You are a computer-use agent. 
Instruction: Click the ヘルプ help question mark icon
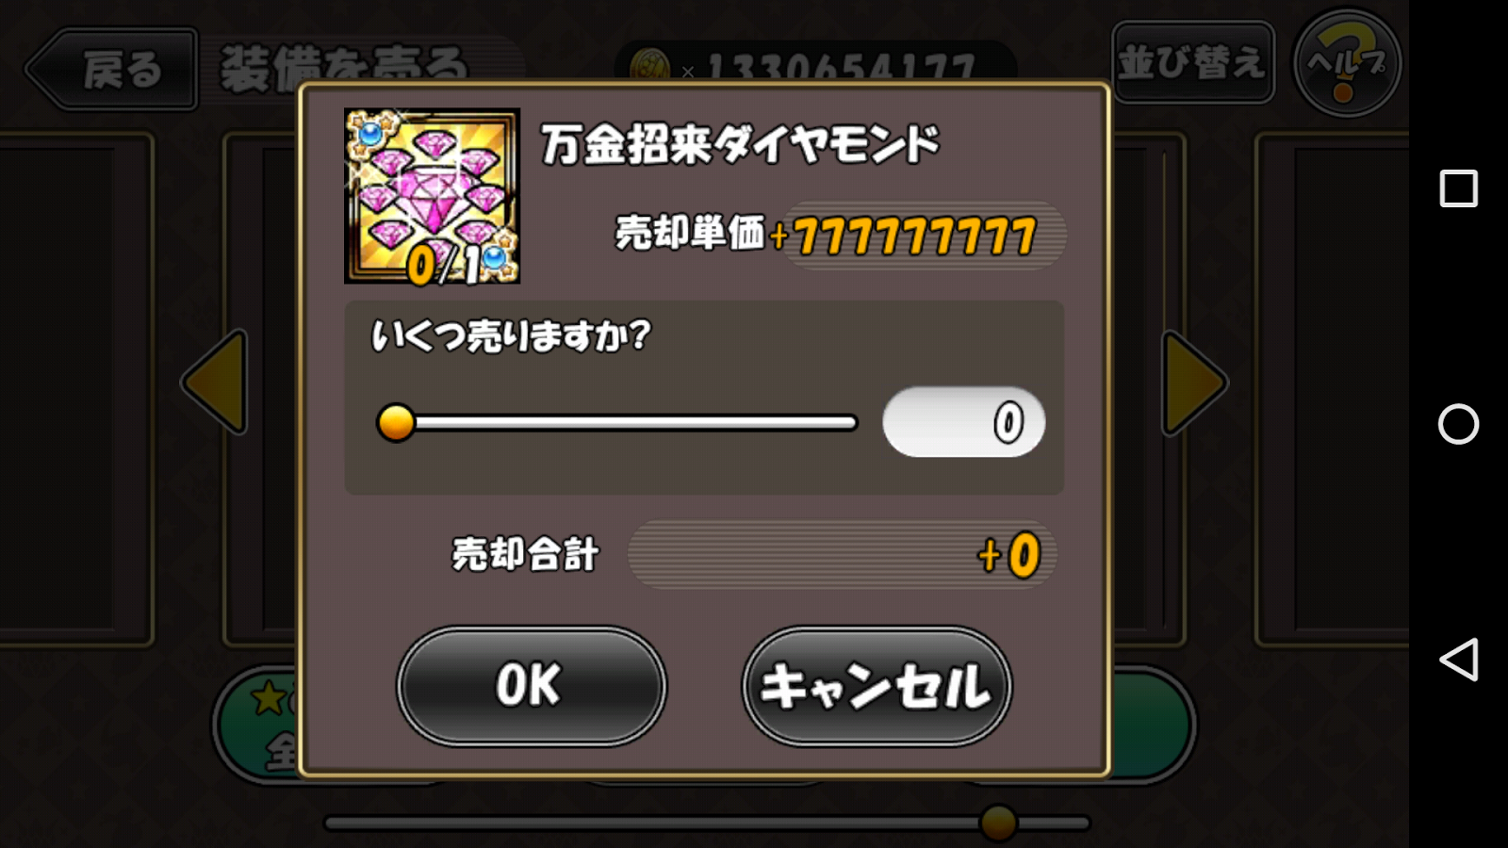[1347, 63]
